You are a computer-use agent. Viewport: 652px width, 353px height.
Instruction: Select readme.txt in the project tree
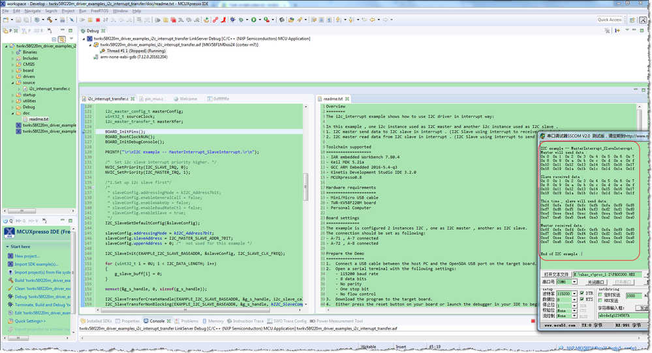(39, 119)
